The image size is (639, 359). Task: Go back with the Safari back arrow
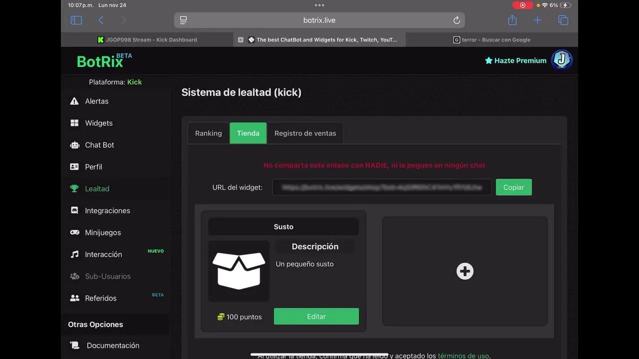tap(101, 20)
